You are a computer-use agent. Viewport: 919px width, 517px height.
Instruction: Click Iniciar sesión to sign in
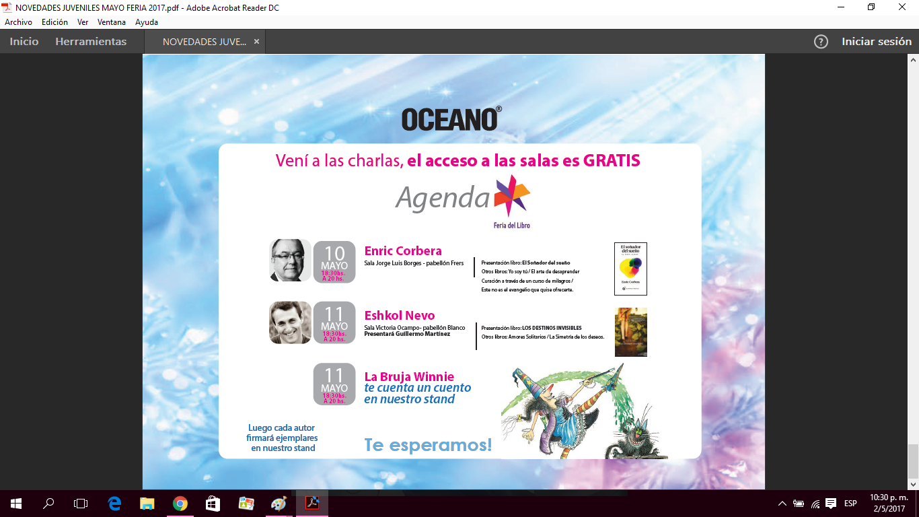click(x=877, y=42)
